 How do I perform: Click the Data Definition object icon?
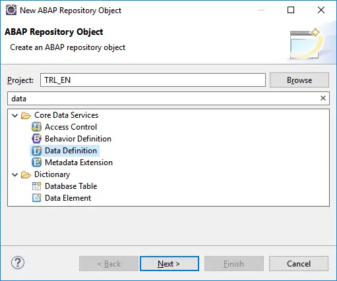36,151
